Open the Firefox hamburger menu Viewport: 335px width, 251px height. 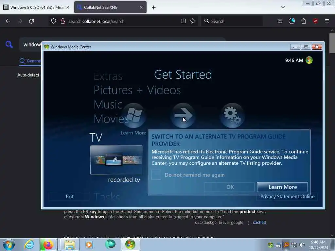tap(327, 21)
